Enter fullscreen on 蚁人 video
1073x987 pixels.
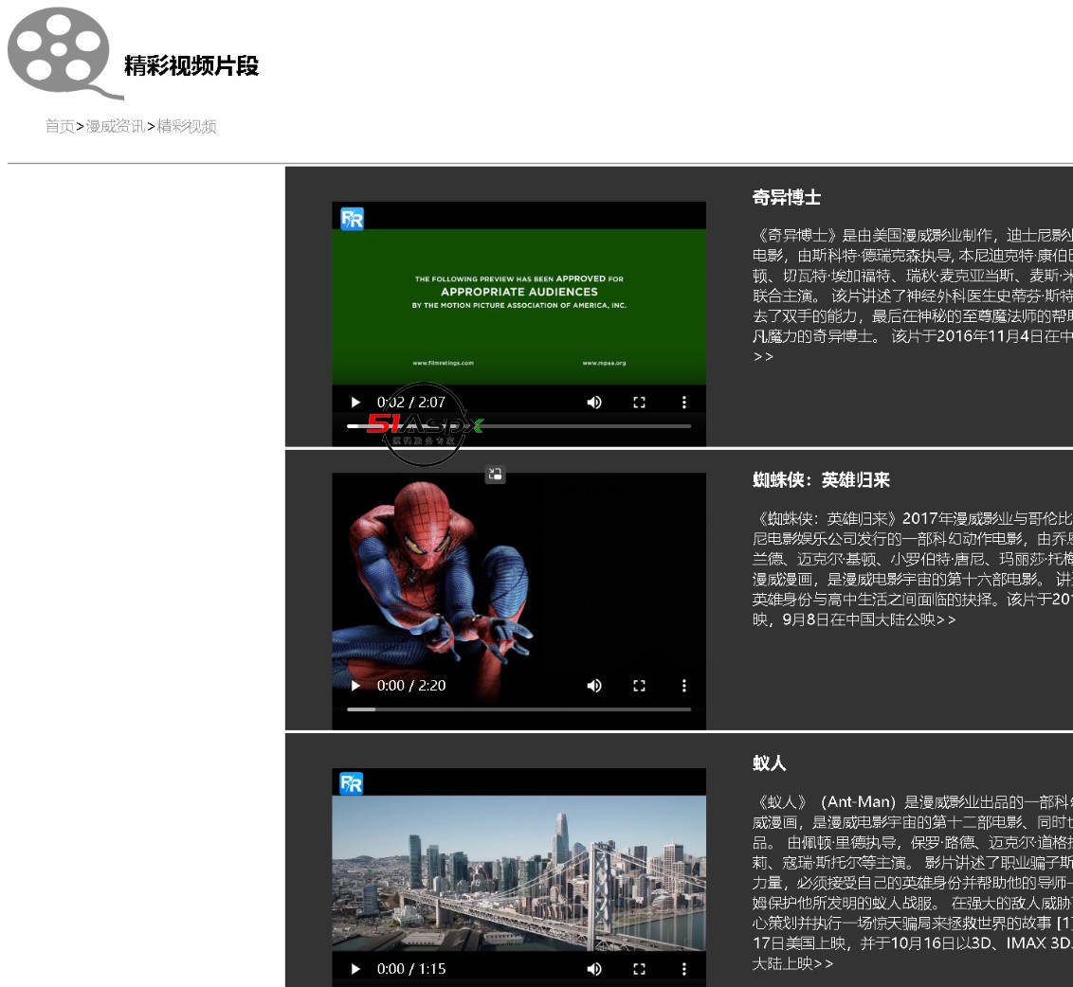639,969
